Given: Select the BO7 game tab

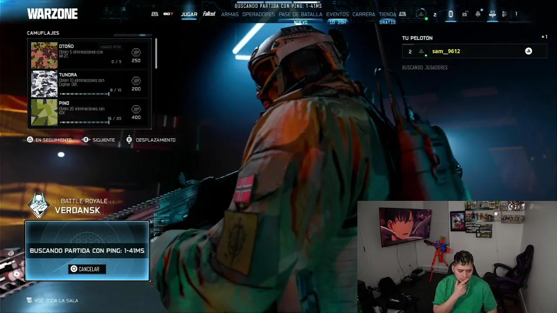Looking at the screenshot, I should pyautogui.click(x=168, y=14).
